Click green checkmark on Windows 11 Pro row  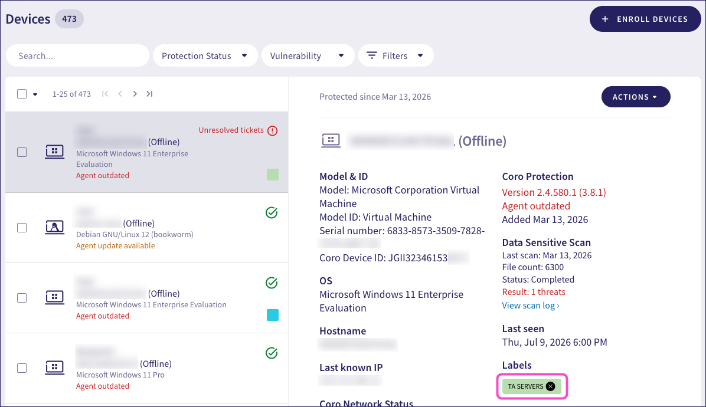coord(272,353)
